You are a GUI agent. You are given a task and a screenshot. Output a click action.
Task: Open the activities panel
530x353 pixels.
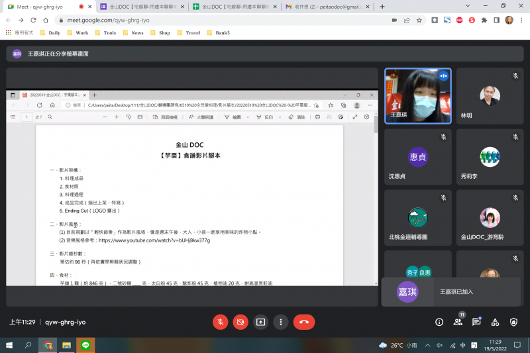(495, 322)
